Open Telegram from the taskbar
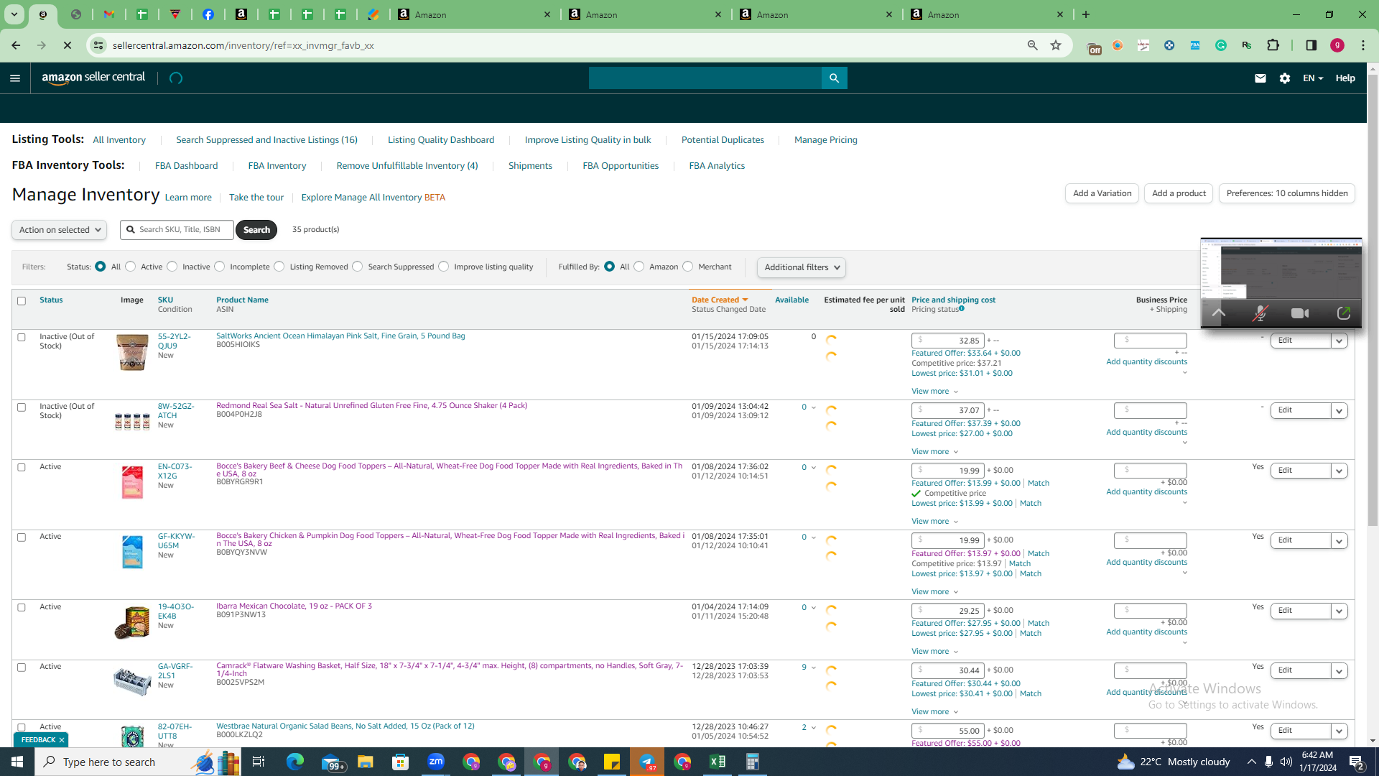 (647, 762)
